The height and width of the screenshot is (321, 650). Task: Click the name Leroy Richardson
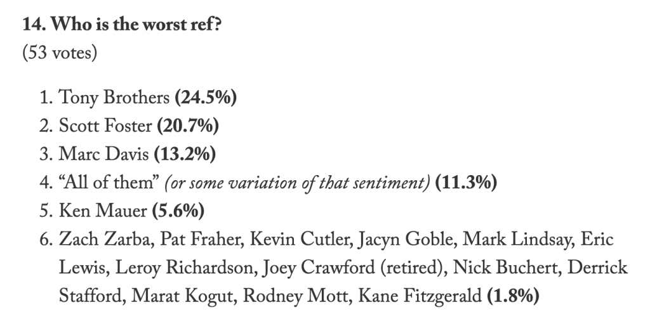pyautogui.click(x=184, y=268)
